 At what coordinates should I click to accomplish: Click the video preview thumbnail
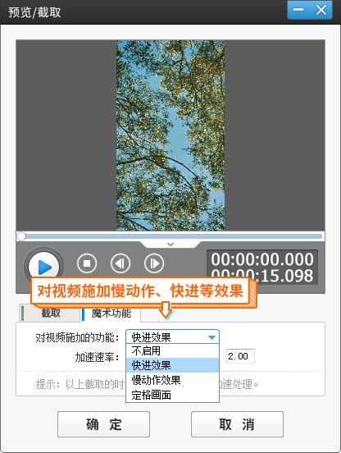coord(170,135)
